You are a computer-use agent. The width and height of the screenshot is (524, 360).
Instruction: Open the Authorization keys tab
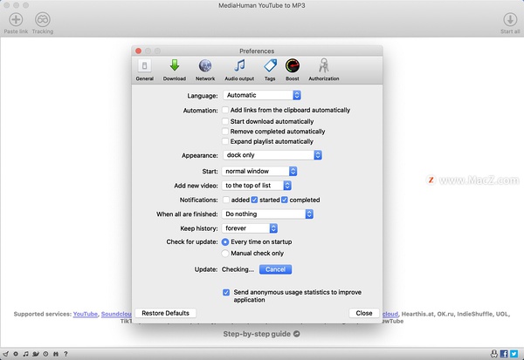(x=323, y=70)
